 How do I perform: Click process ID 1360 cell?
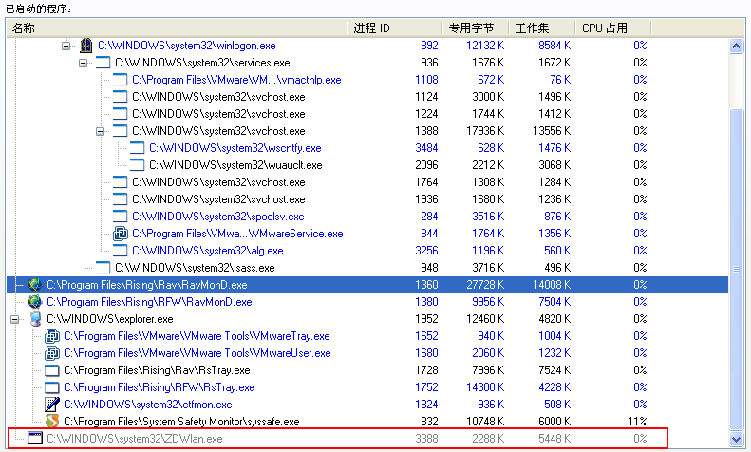(x=426, y=285)
